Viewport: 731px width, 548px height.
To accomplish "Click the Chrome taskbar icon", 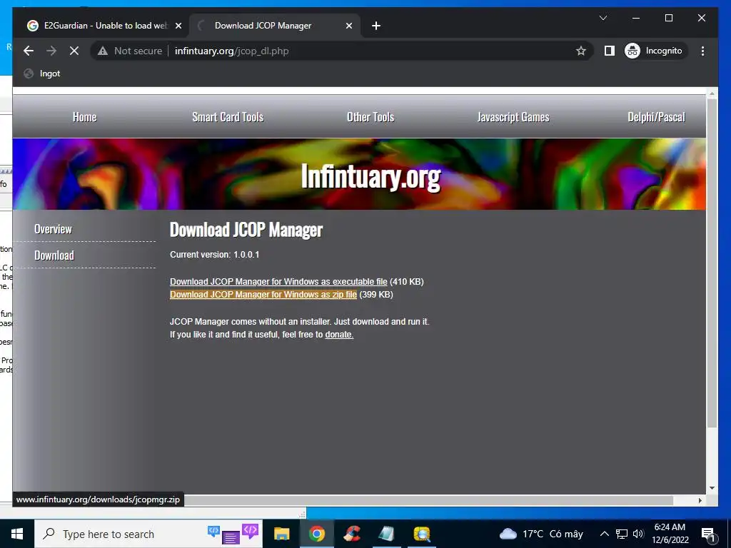I will pyautogui.click(x=316, y=534).
